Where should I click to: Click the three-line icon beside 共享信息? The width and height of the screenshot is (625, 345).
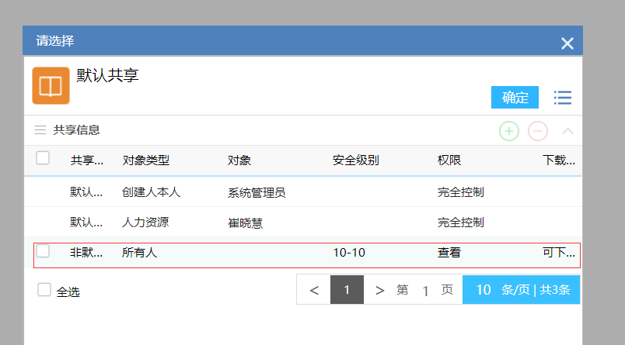point(40,130)
